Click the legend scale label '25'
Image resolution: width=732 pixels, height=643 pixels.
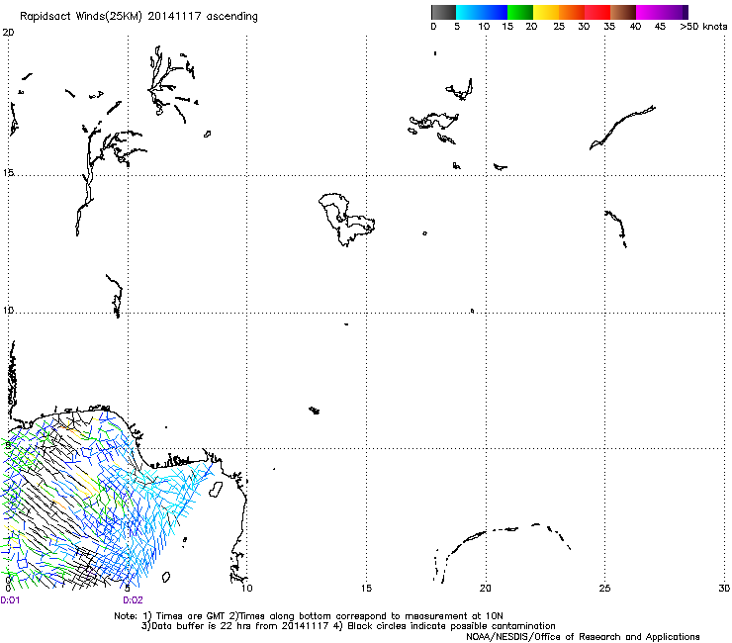coord(559,27)
